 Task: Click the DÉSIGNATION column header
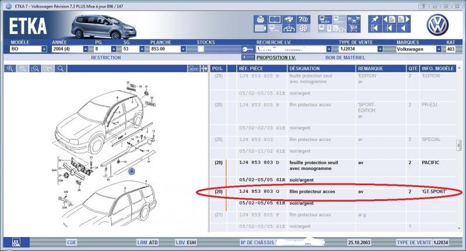pos(322,69)
